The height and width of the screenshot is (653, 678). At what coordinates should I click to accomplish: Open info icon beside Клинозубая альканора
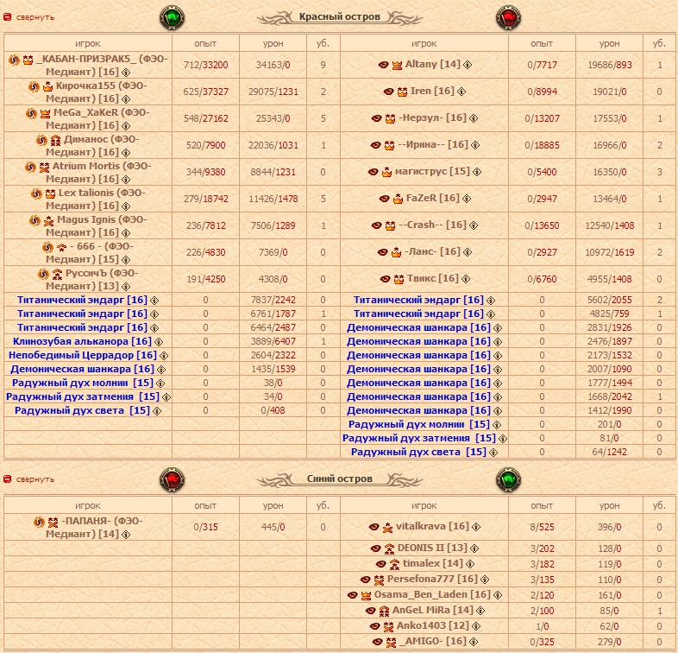tap(159, 342)
